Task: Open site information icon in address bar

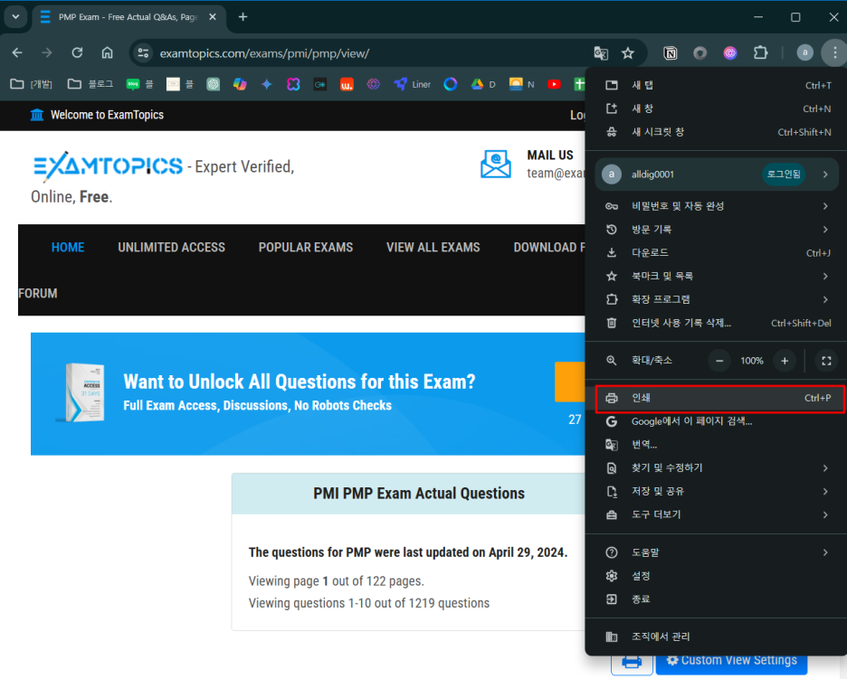Action: pos(143,53)
